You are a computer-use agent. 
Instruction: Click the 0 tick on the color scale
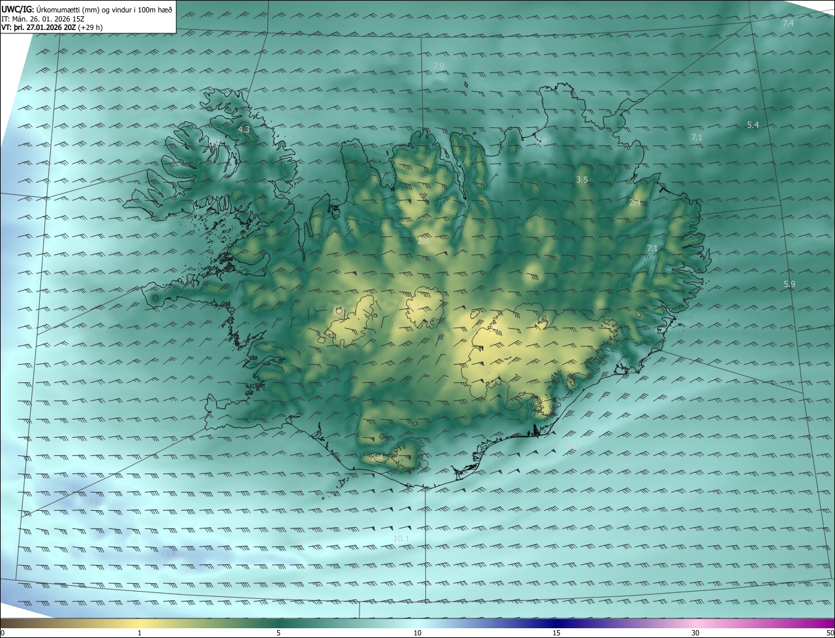(x=3, y=633)
